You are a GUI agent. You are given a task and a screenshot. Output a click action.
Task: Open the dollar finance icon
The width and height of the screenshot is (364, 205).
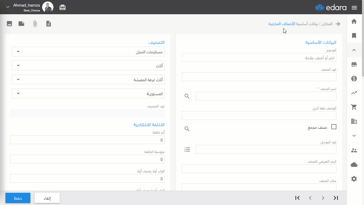[354, 79]
